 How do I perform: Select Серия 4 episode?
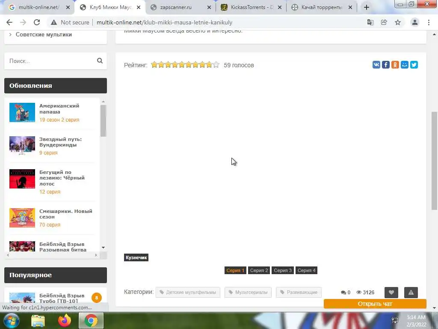pos(306,270)
